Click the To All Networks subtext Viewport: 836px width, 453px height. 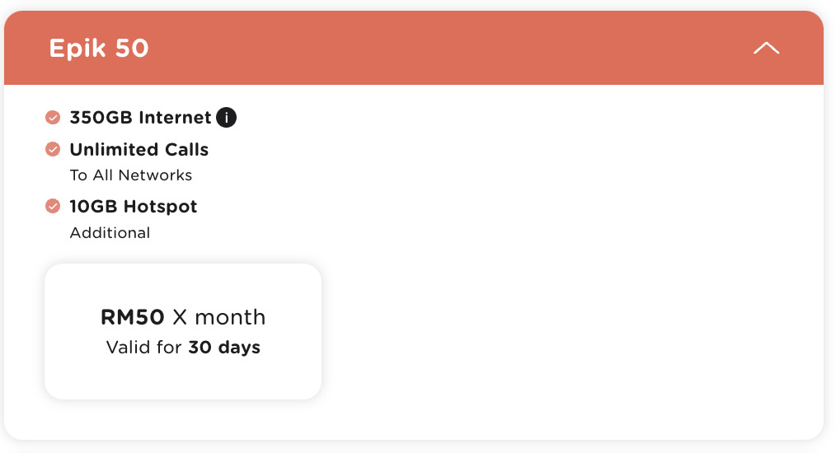coord(131,175)
